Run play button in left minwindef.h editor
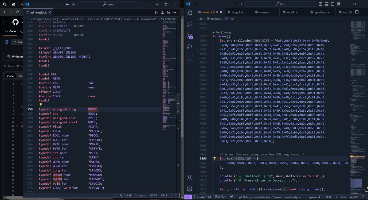368x200 pixels. pyautogui.click(x=156, y=12)
